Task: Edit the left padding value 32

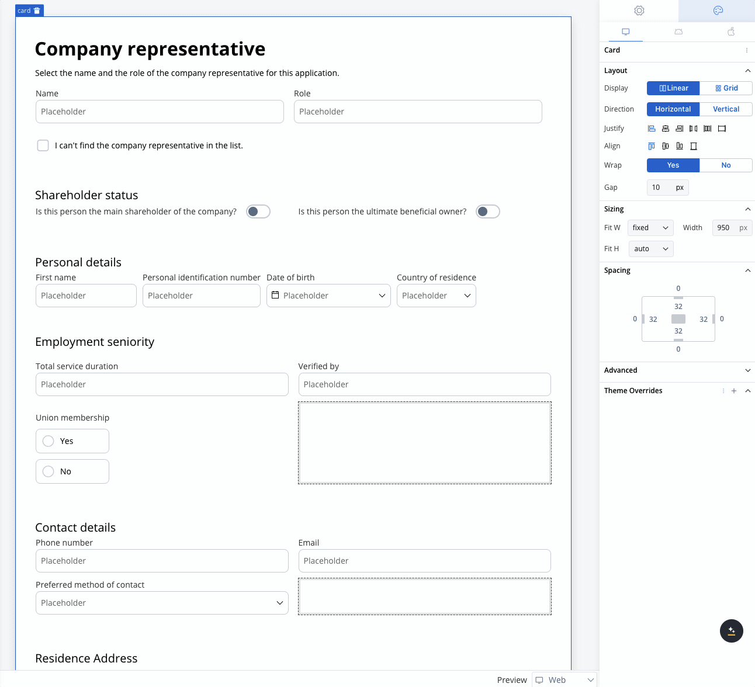Action: (x=653, y=320)
